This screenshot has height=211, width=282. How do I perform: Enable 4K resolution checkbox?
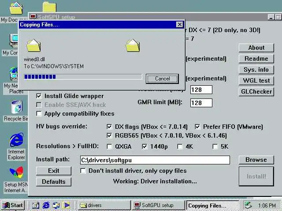(180, 146)
